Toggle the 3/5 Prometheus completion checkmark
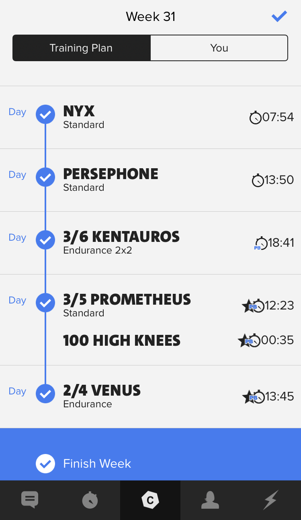This screenshot has width=301, height=520. coord(45,303)
